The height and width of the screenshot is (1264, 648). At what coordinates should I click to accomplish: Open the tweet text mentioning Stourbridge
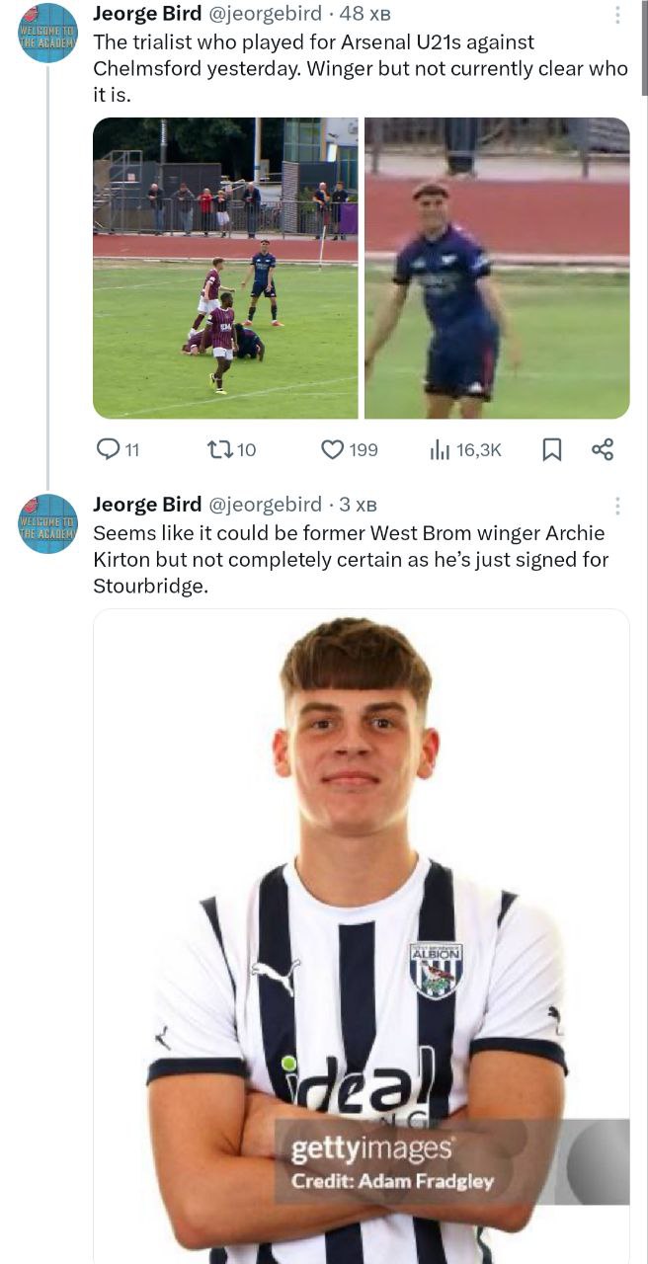click(x=350, y=559)
